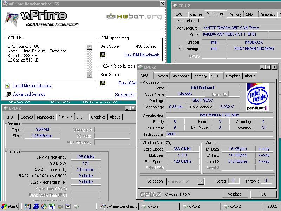Screen dimensions: 281x211
Task: Click title bar icon of CPU-Z Mainboard window
Action: 175,6
